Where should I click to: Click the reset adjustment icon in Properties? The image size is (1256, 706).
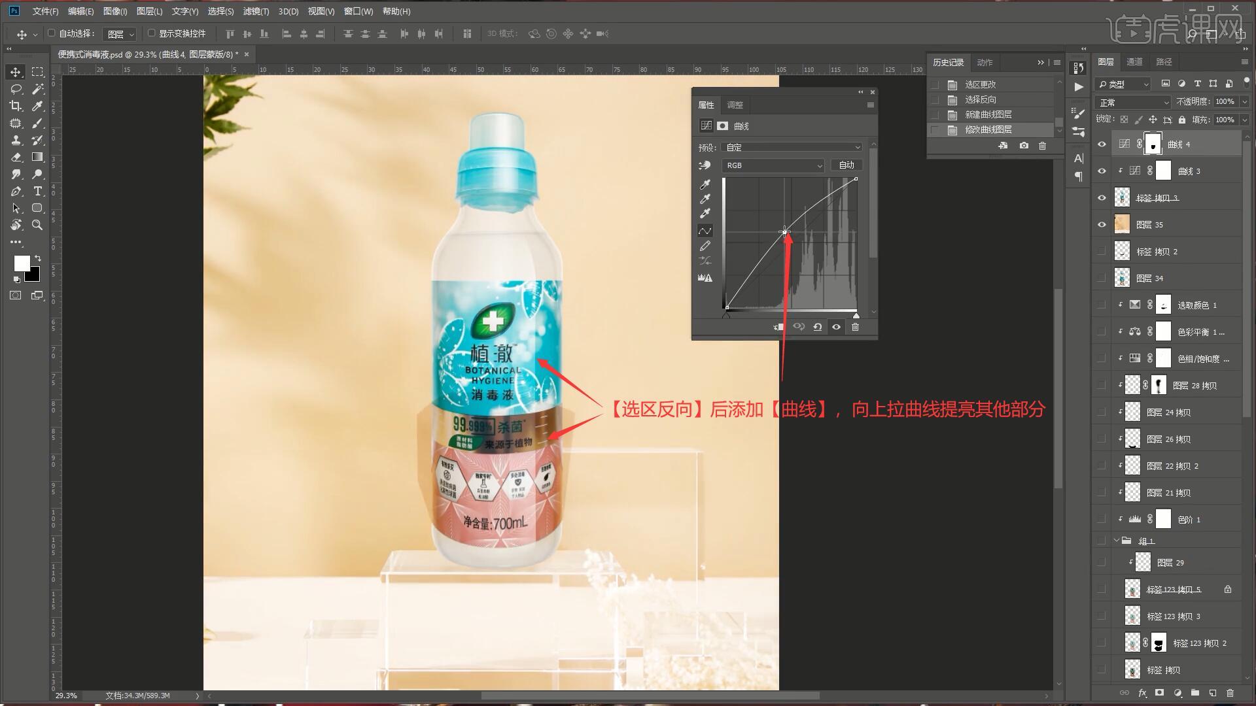tap(817, 327)
